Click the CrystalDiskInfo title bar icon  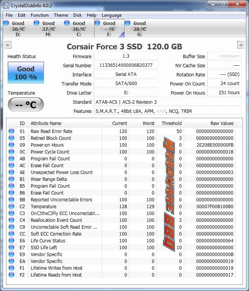[x=6, y=5]
